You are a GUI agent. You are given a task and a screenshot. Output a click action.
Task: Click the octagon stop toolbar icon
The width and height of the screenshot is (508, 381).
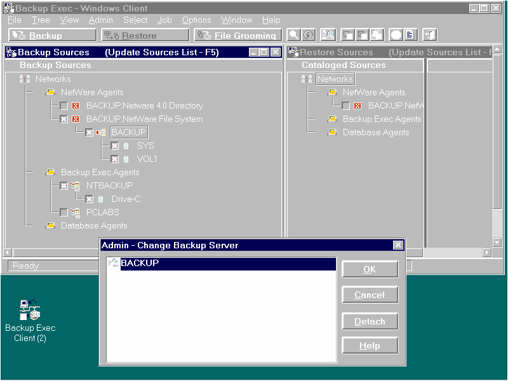(x=396, y=35)
